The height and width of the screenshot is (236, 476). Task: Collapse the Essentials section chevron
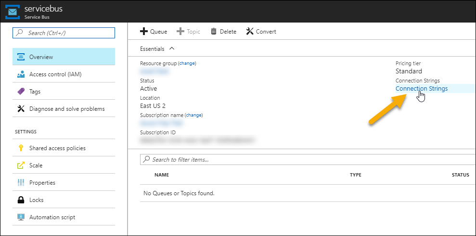172,48
